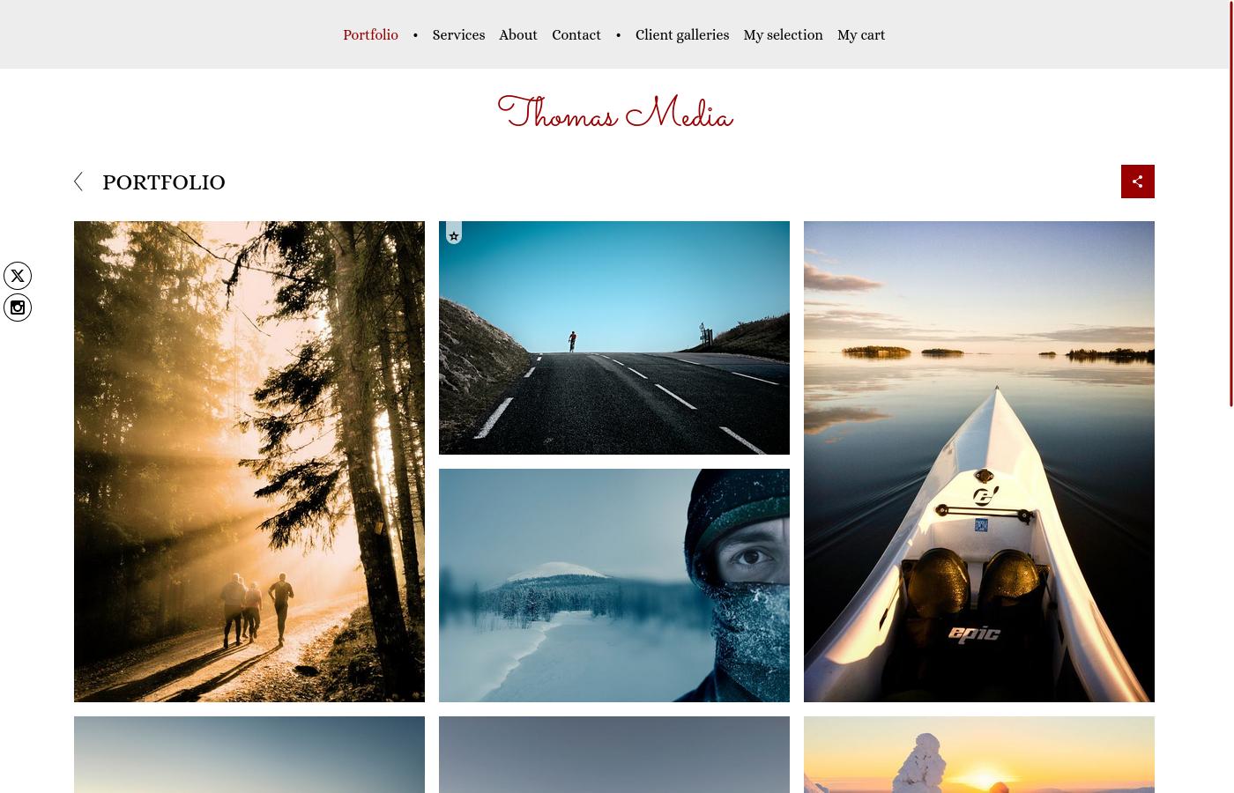Open the kayak on lake photo
Viewport: 1234px width, 793px height.
pyautogui.click(x=979, y=462)
